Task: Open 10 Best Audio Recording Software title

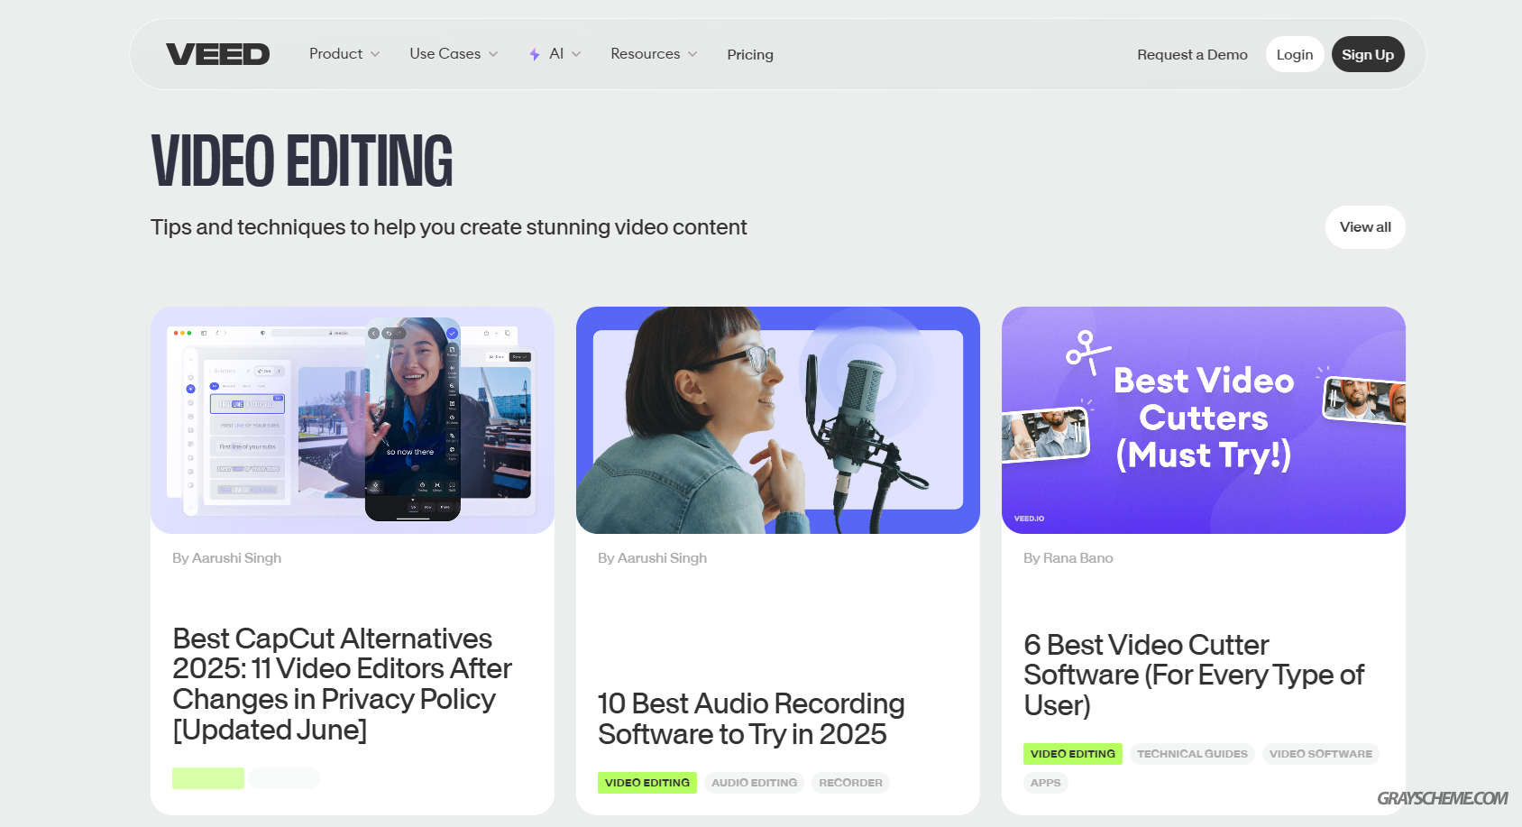Action: click(x=751, y=719)
